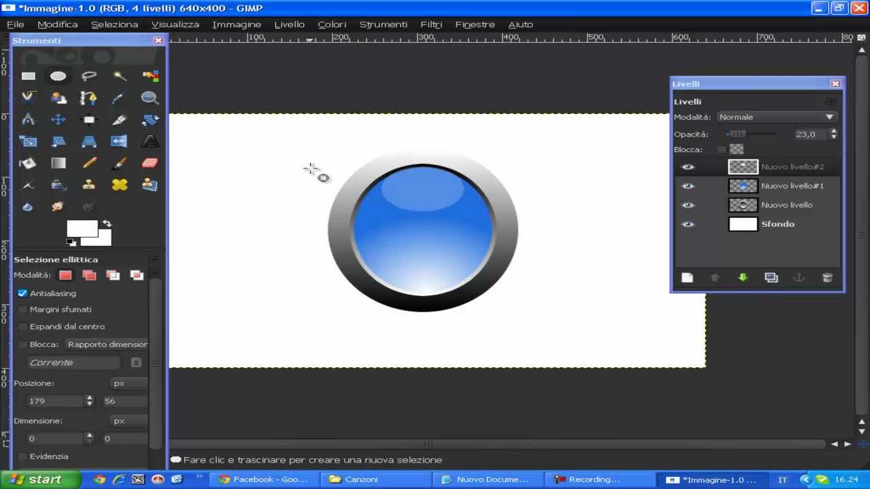Select the Text tool

[150, 141]
